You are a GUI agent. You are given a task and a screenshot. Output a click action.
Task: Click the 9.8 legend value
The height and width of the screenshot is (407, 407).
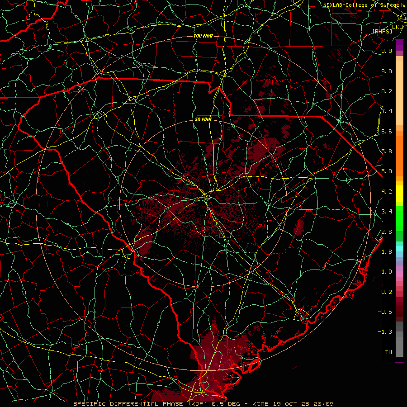pyautogui.click(x=387, y=51)
